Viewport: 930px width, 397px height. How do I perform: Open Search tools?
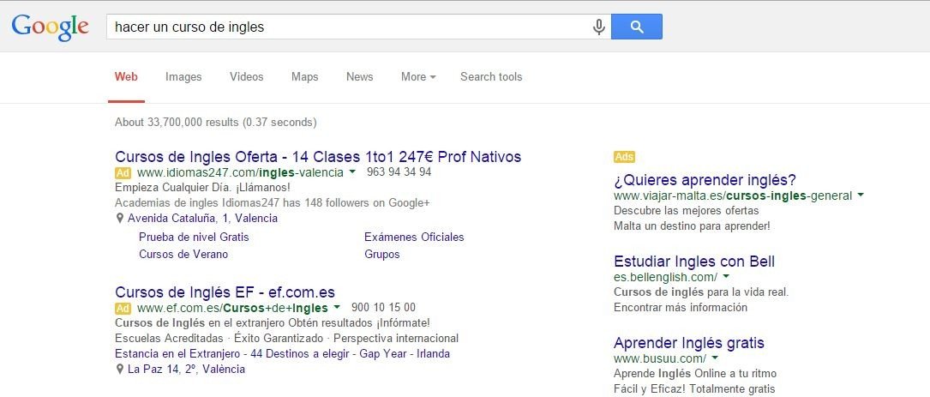[x=491, y=76]
